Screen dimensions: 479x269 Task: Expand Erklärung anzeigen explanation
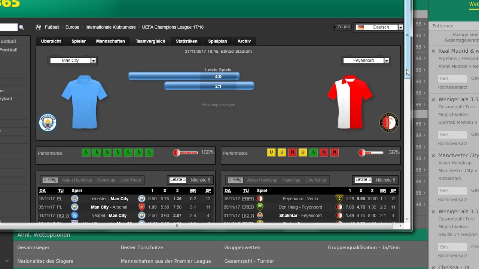(218, 105)
